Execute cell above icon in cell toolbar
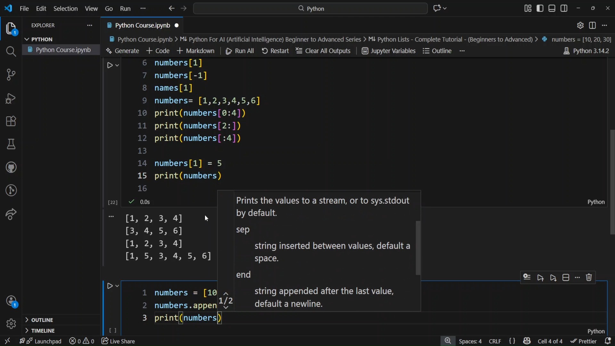This screenshot has width=615, height=346. (541, 278)
